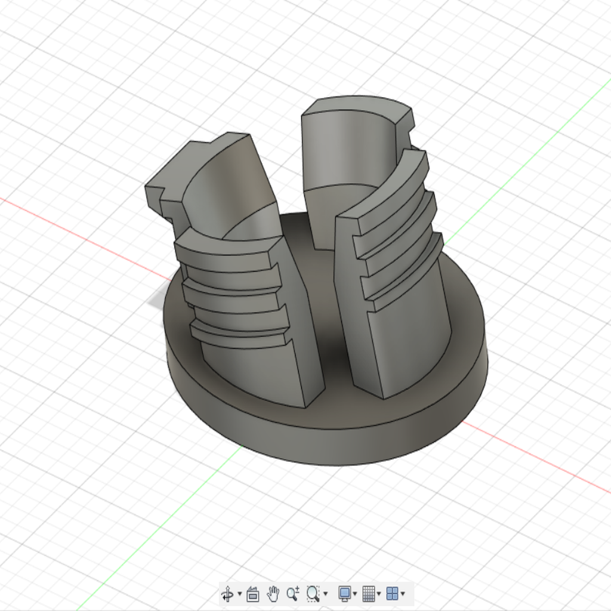Expand the Display Settings dropdown arrow
The width and height of the screenshot is (611, 611).
[x=355, y=594]
